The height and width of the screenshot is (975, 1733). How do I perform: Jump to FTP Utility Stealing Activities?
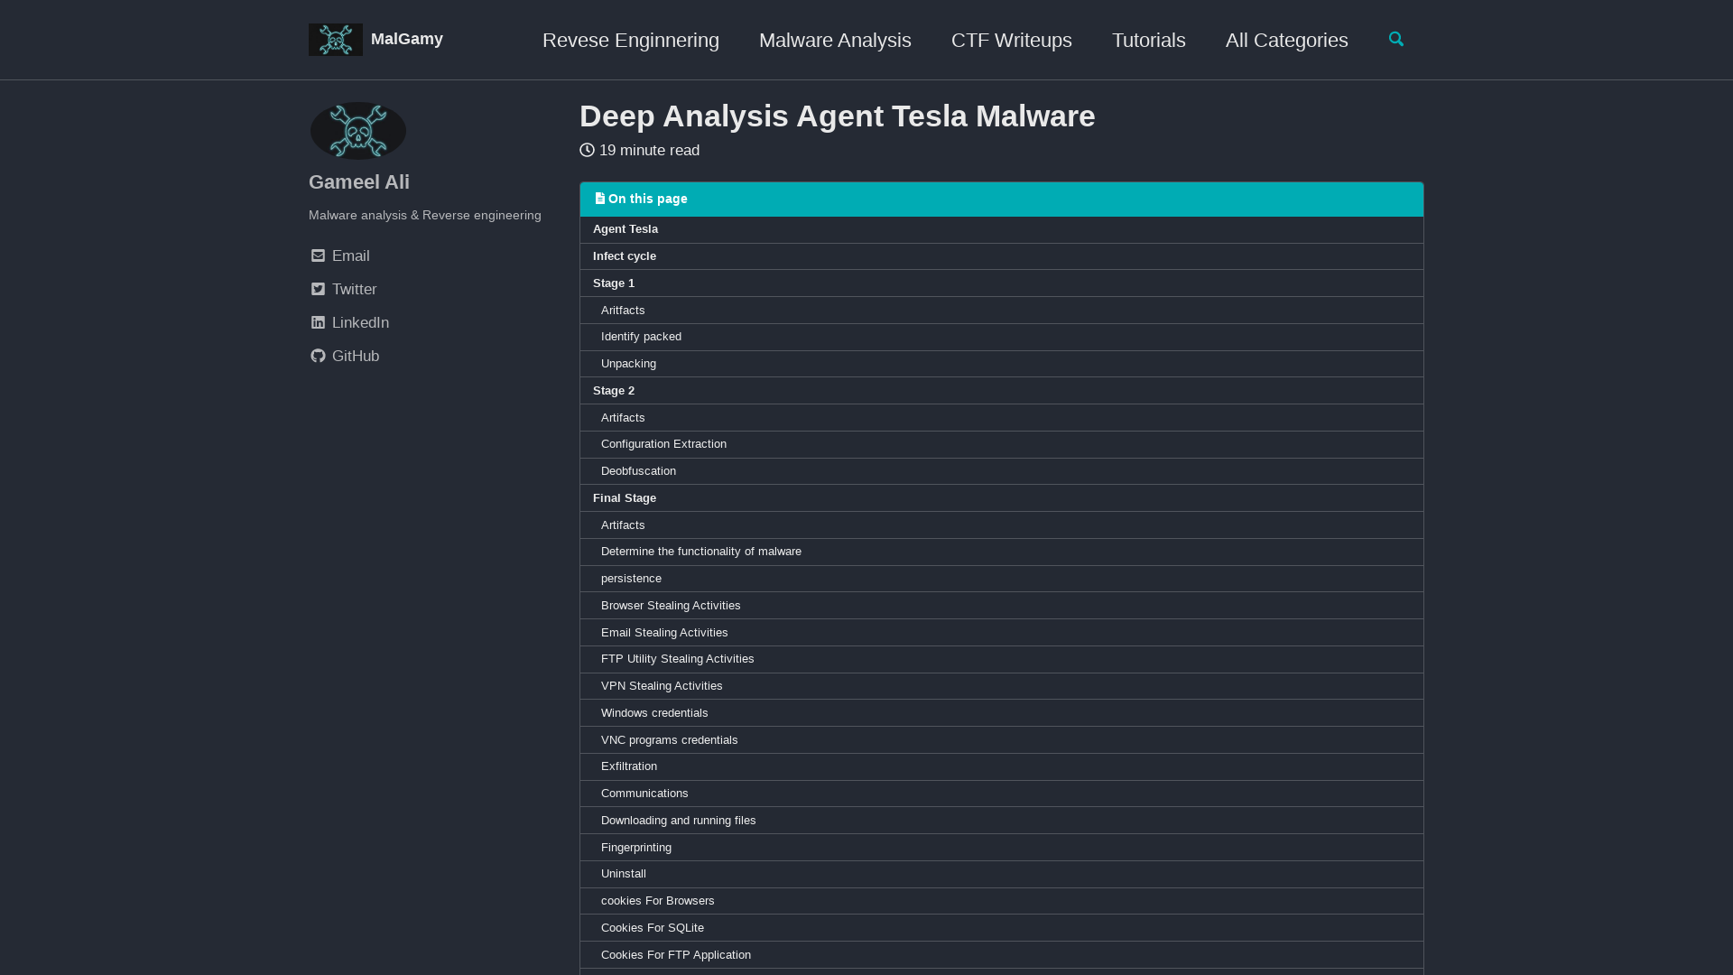[1002, 659]
